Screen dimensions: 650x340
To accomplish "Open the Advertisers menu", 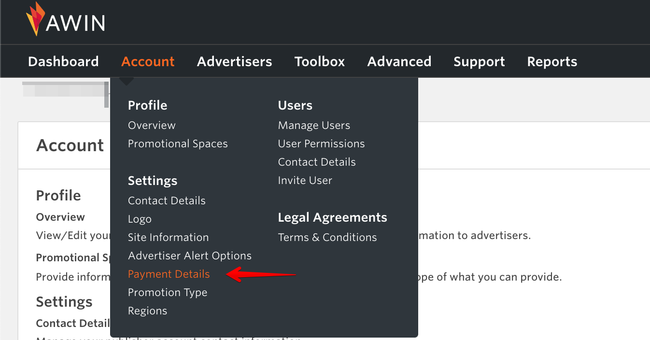I will pyautogui.click(x=235, y=62).
